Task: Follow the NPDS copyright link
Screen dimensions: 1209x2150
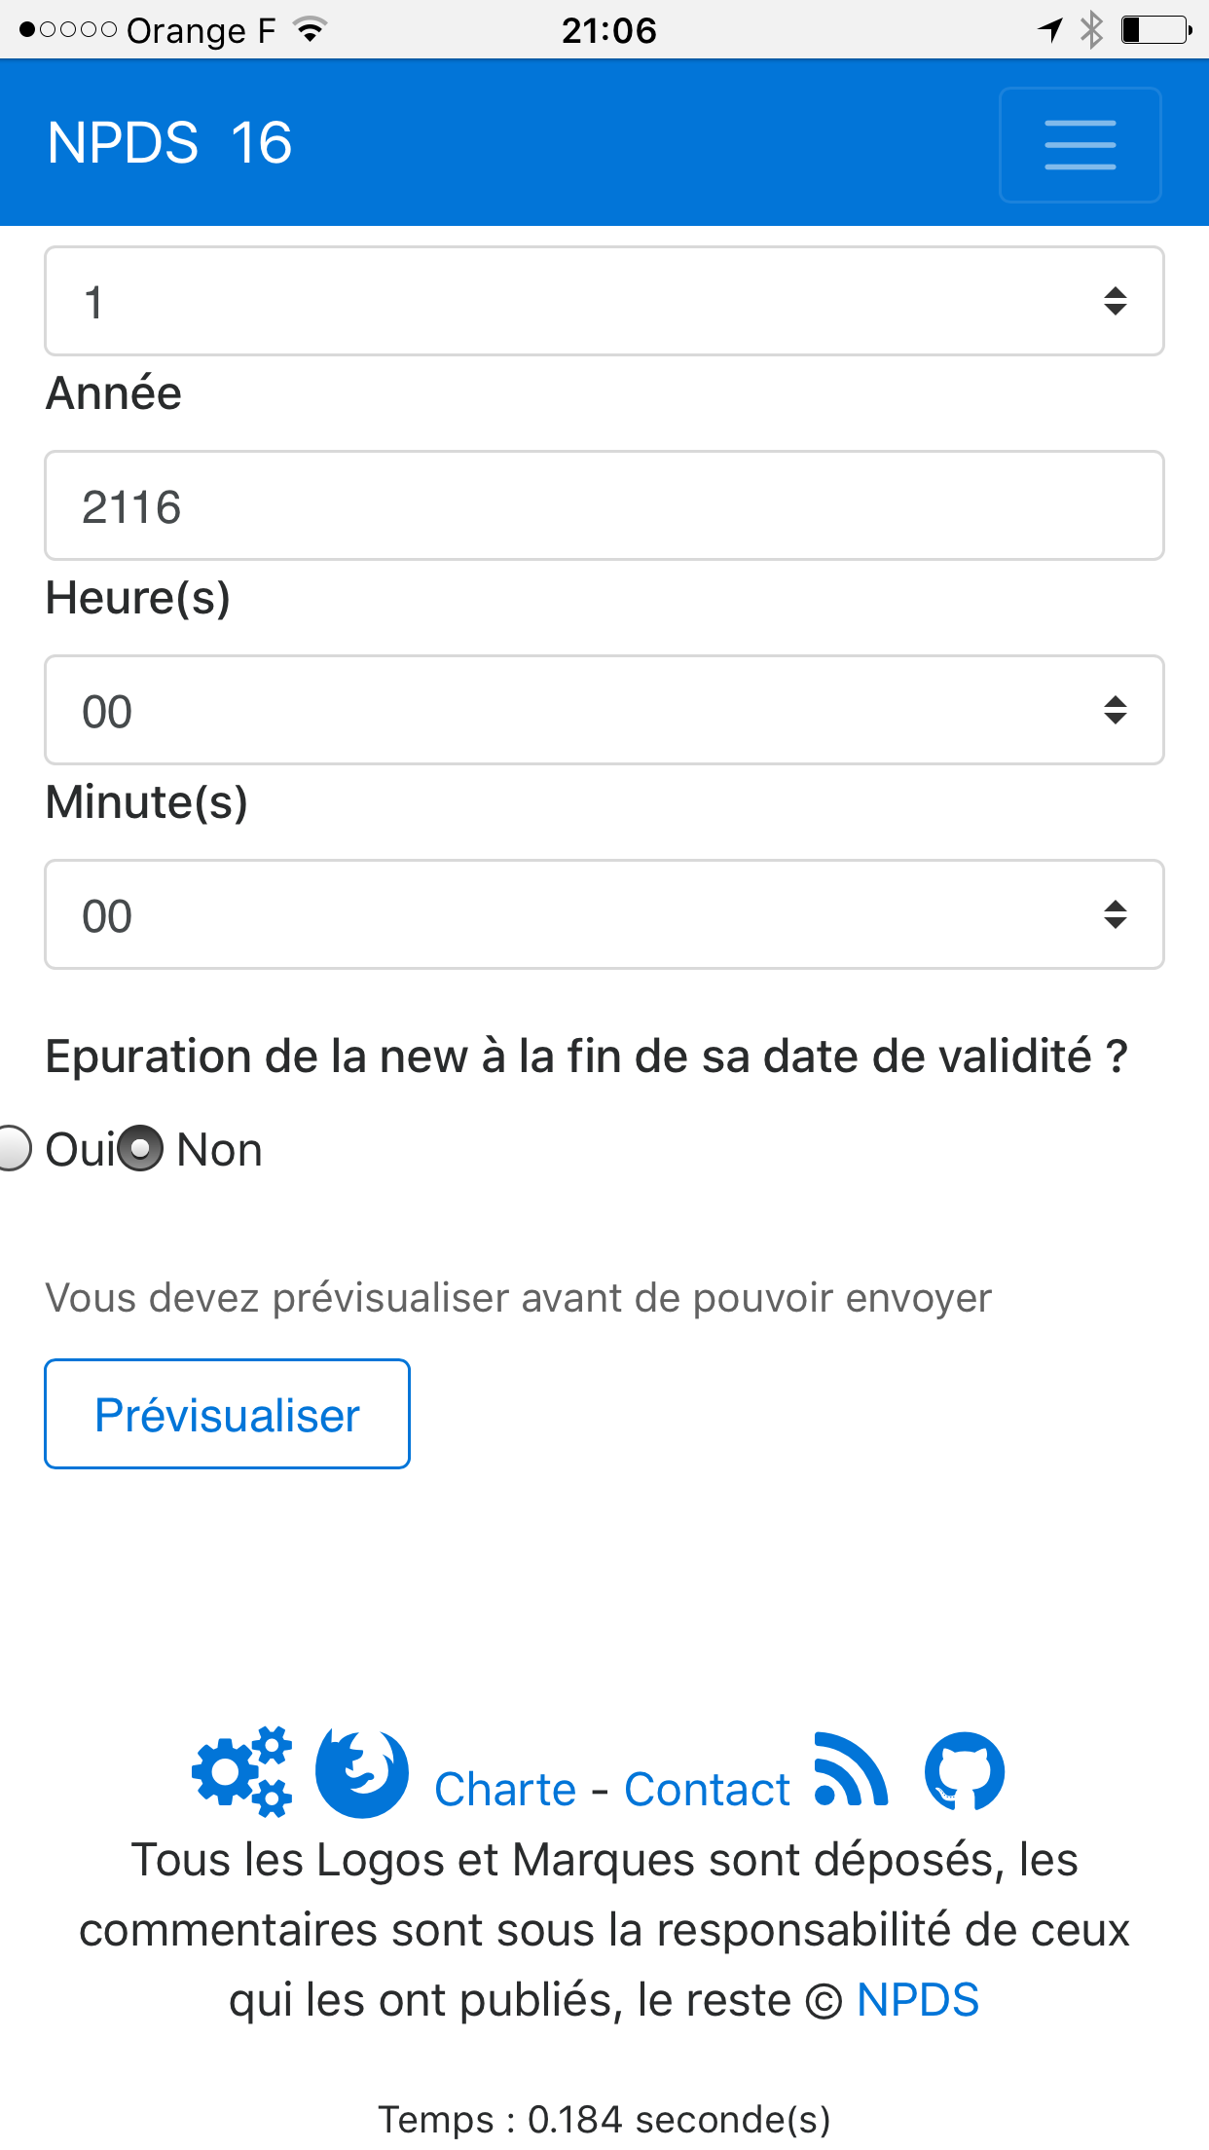Action: point(917,2001)
